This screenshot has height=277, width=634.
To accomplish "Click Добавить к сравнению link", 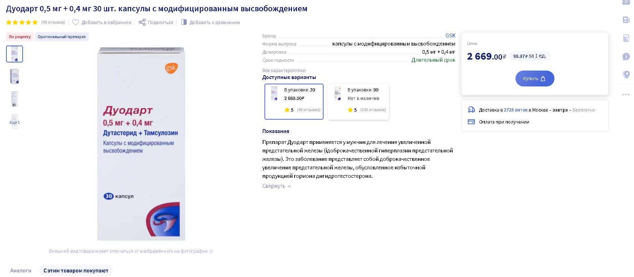I will click(215, 22).
